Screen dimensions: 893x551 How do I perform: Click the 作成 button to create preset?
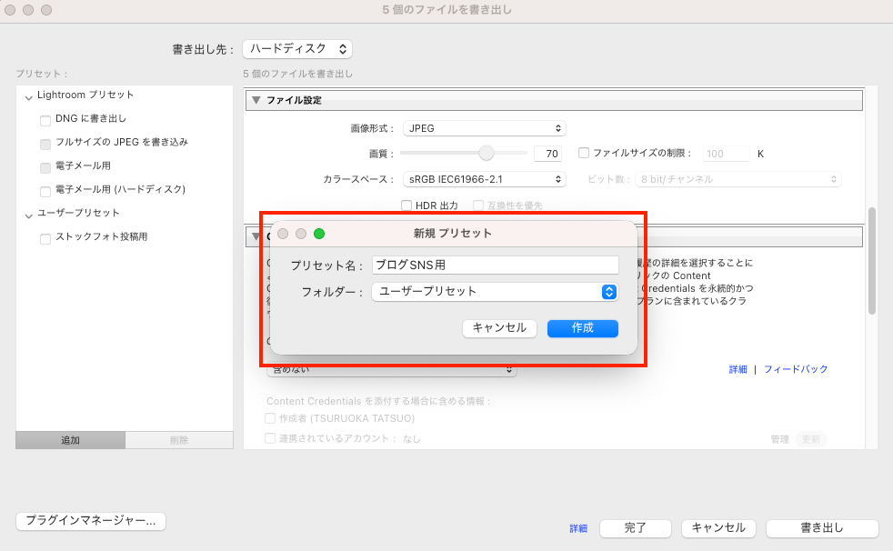(x=582, y=328)
